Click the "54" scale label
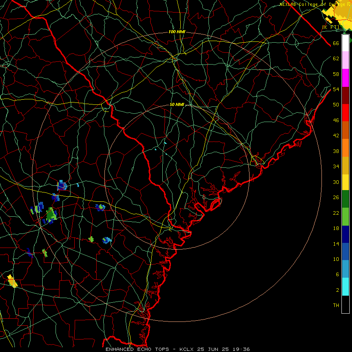The height and width of the screenshot is (352, 352). 336,89
